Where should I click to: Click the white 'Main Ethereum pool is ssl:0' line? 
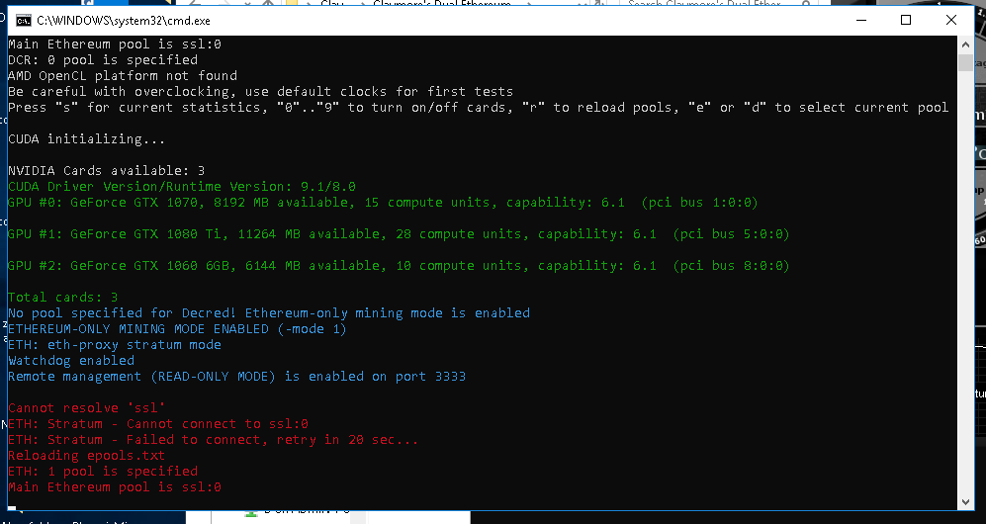pyautogui.click(x=115, y=44)
